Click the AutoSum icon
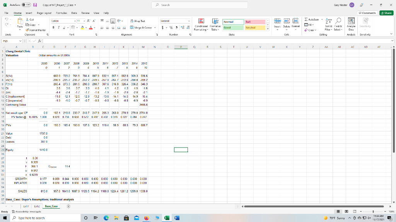 tap(306, 20)
